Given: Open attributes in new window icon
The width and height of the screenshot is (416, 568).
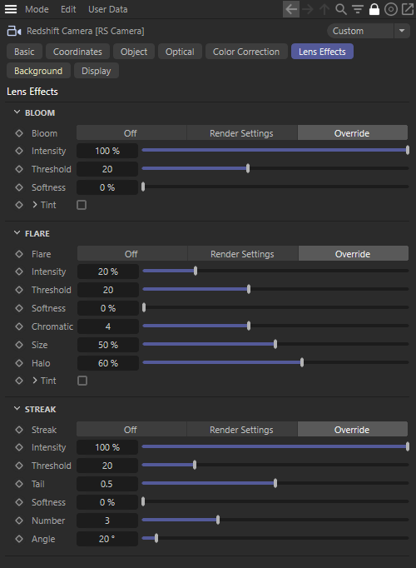Looking at the screenshot, I should 408,9.
